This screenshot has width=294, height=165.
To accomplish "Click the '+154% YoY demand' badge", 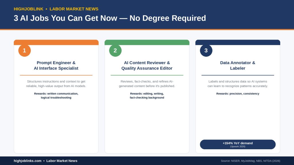I will coord(237,144).
